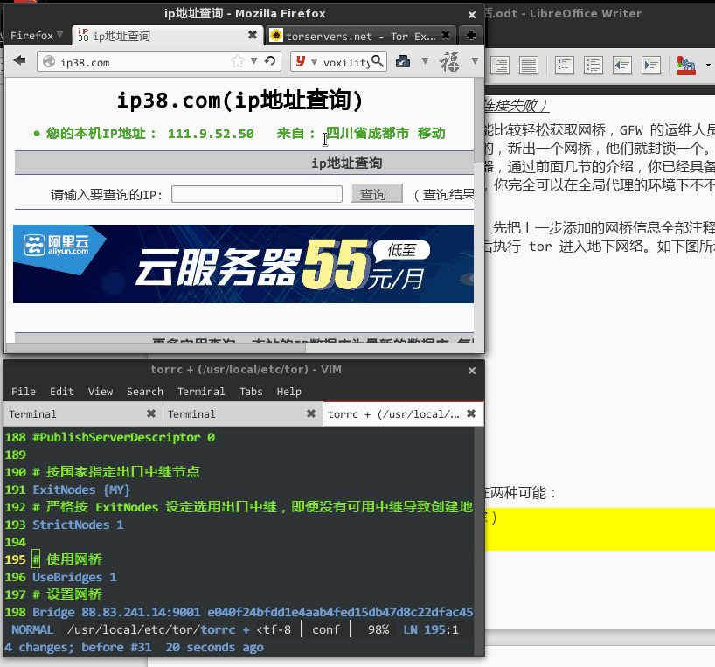Close the torrc terminal tab
The width and height of the screenshot is (715, 667).
[471, 413]
